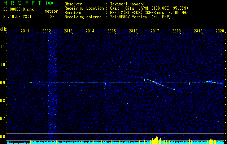Viewport: 227px width, 144px height.
Task: Click the Receiver label
Action: (73, 13)
